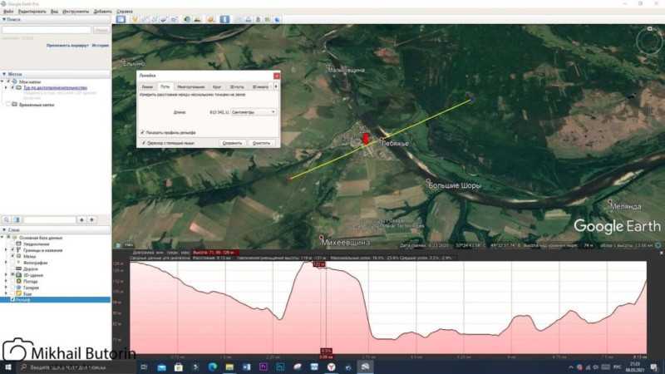Toggle the 'Границы и названия' layer checkbox
The height and width of the screenshot is (374, 665).
coord(12,250)
